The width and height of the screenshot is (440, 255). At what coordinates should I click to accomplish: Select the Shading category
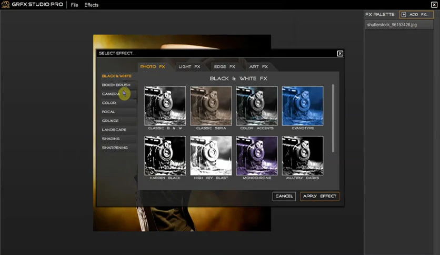coord(111,139)
